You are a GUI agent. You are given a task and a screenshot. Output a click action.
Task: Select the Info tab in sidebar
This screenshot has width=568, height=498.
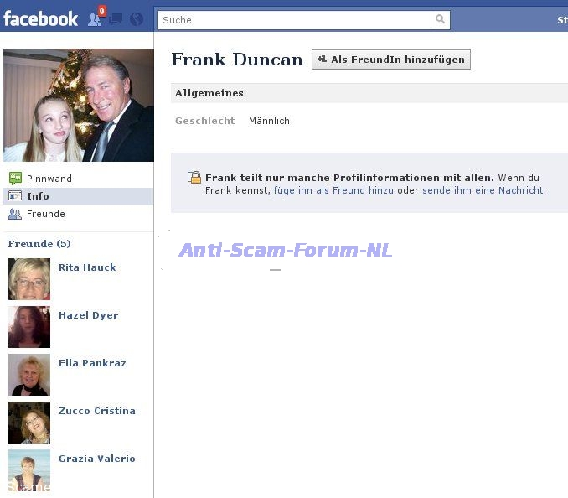pyautogui.click(x=38, y=196)
